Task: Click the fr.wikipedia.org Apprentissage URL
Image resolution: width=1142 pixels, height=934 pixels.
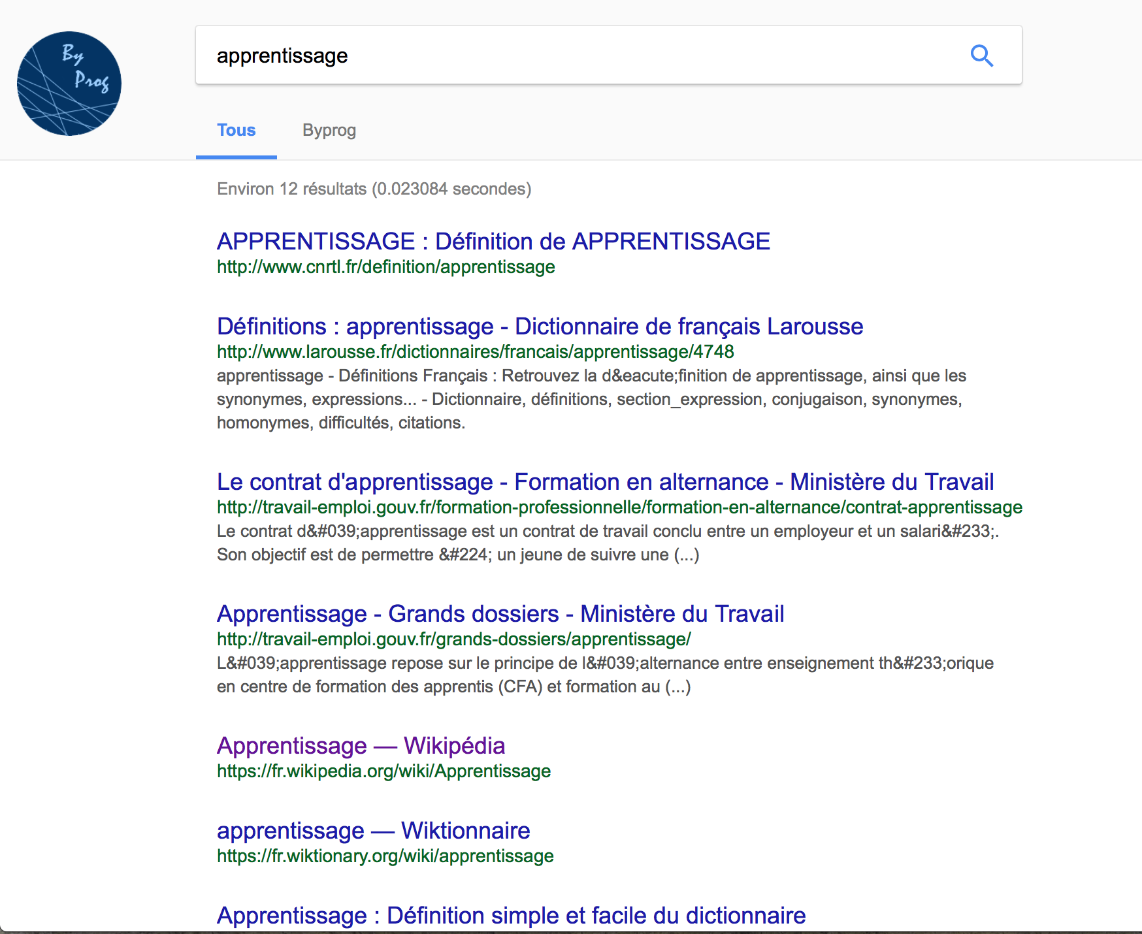Action: pyautogui.click(x=384, y=771)
